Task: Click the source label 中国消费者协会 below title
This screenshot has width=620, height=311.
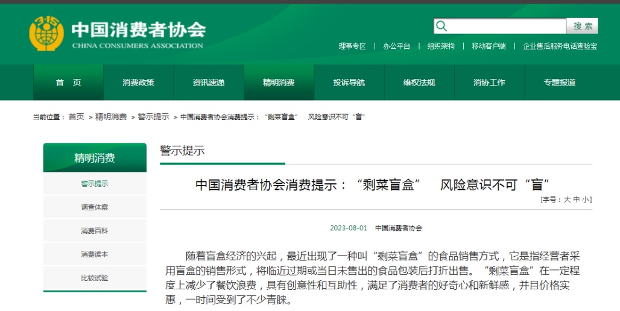Action: point(399,228)
